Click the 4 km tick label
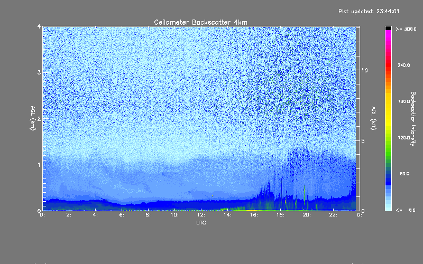This screenshot has width=423, height=264. 39,26
